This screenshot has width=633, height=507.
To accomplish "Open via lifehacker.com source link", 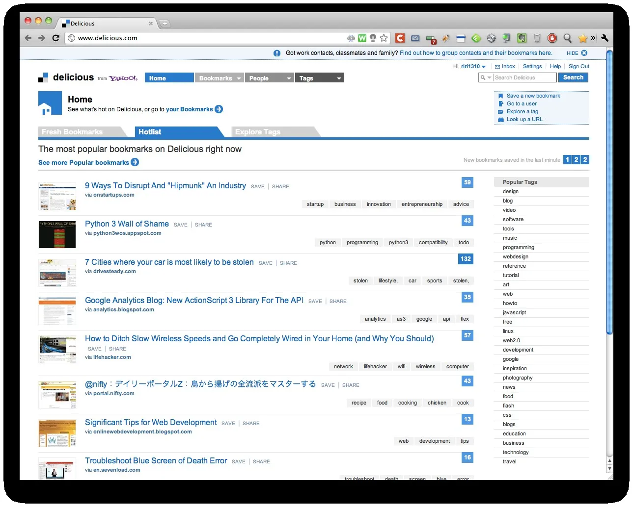I will 112,357.
